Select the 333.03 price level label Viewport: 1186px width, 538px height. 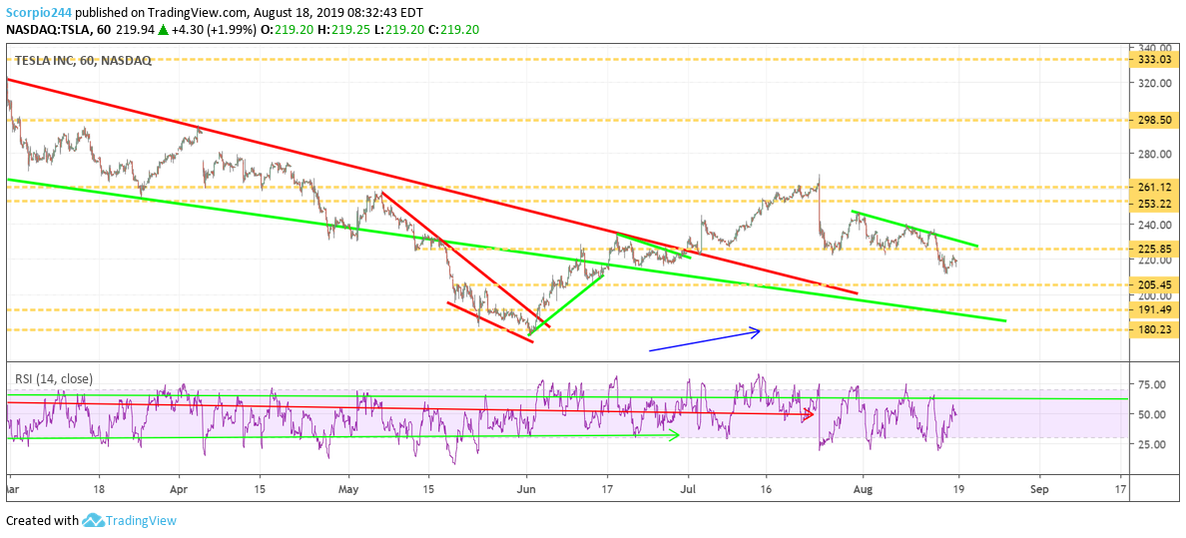tap(1153, 59)
